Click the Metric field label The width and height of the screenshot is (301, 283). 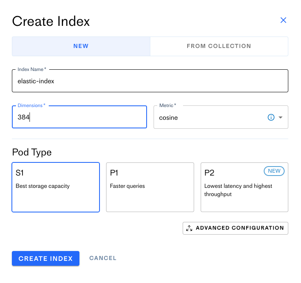[x=167, y=105]
